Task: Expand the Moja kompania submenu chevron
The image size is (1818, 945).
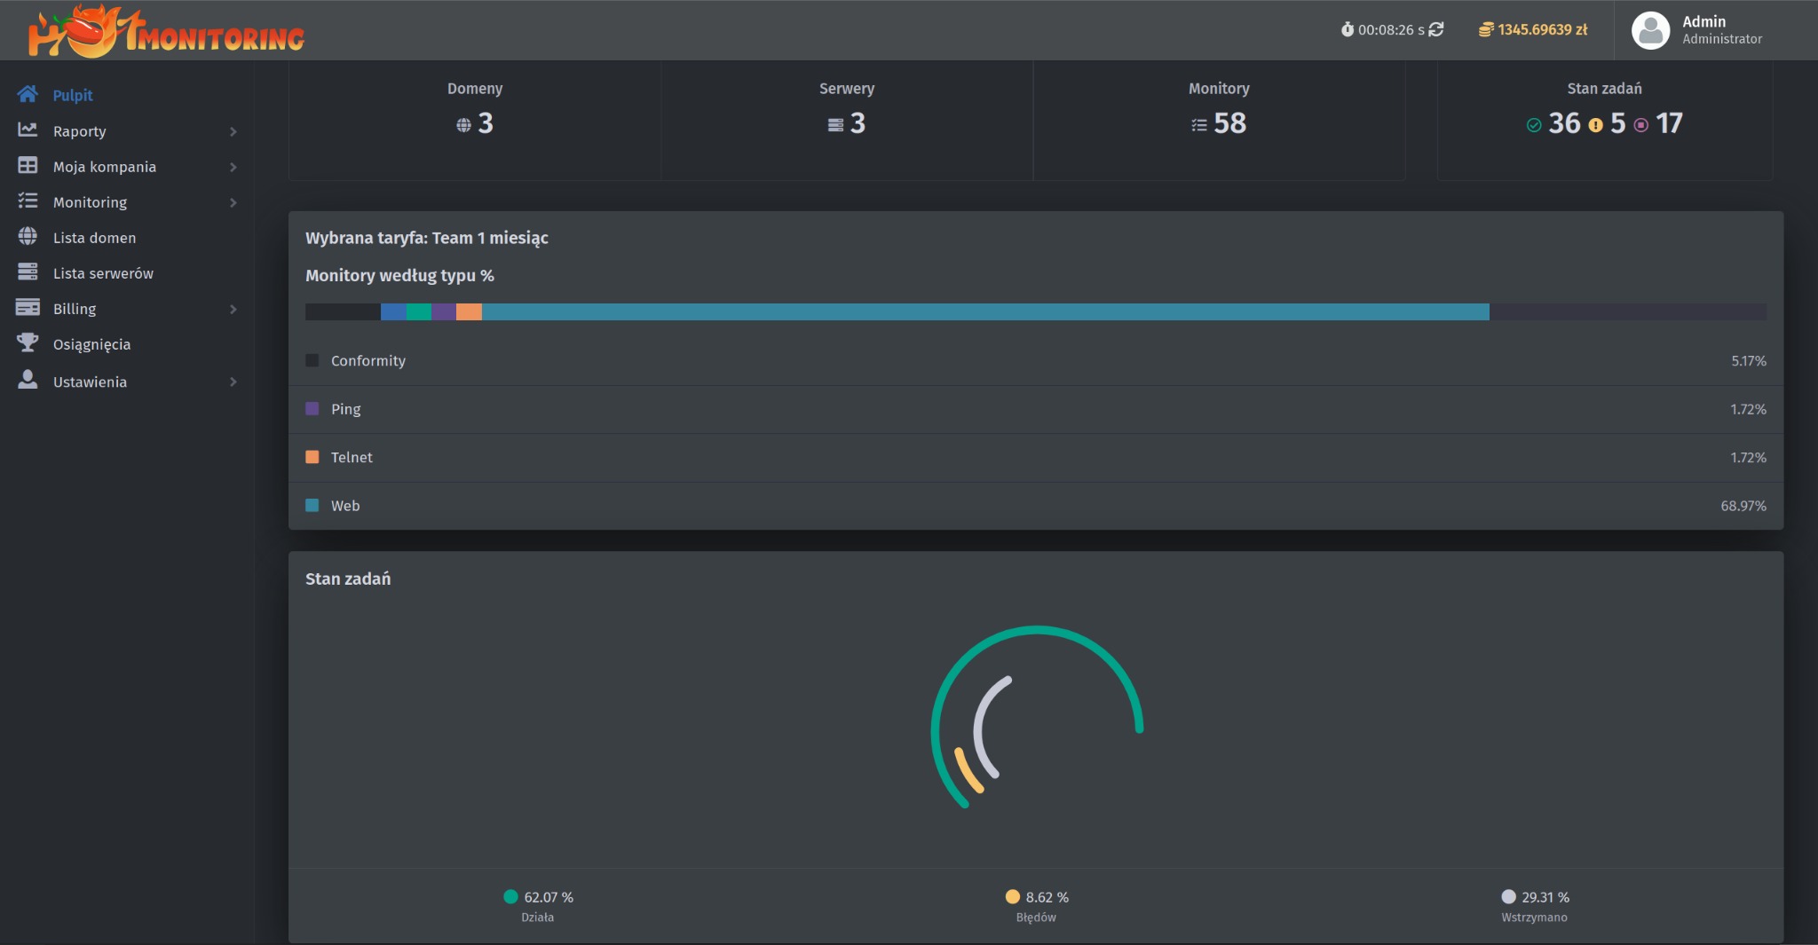Action: coord(233,167)
